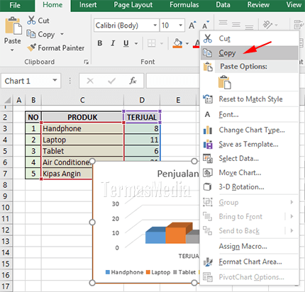Screen dimensions: 305x292
Task: Click the Paste clipboard icon in ribbon
Action: pyautogui.click(x=13, y=26)
